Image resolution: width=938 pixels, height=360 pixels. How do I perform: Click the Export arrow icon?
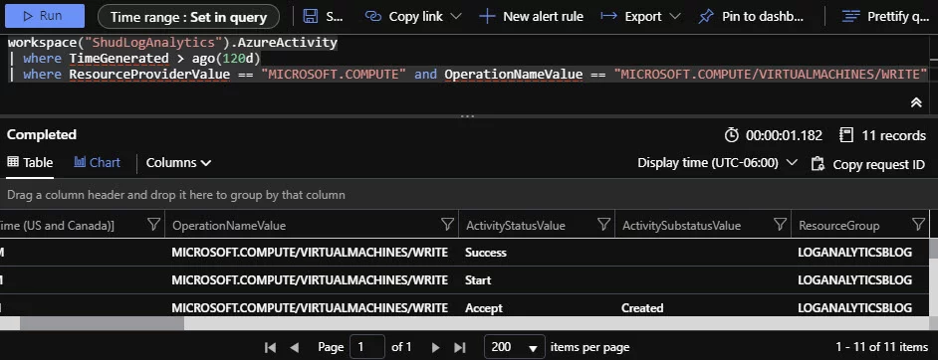pyautogui.click(x=609, y=16)
